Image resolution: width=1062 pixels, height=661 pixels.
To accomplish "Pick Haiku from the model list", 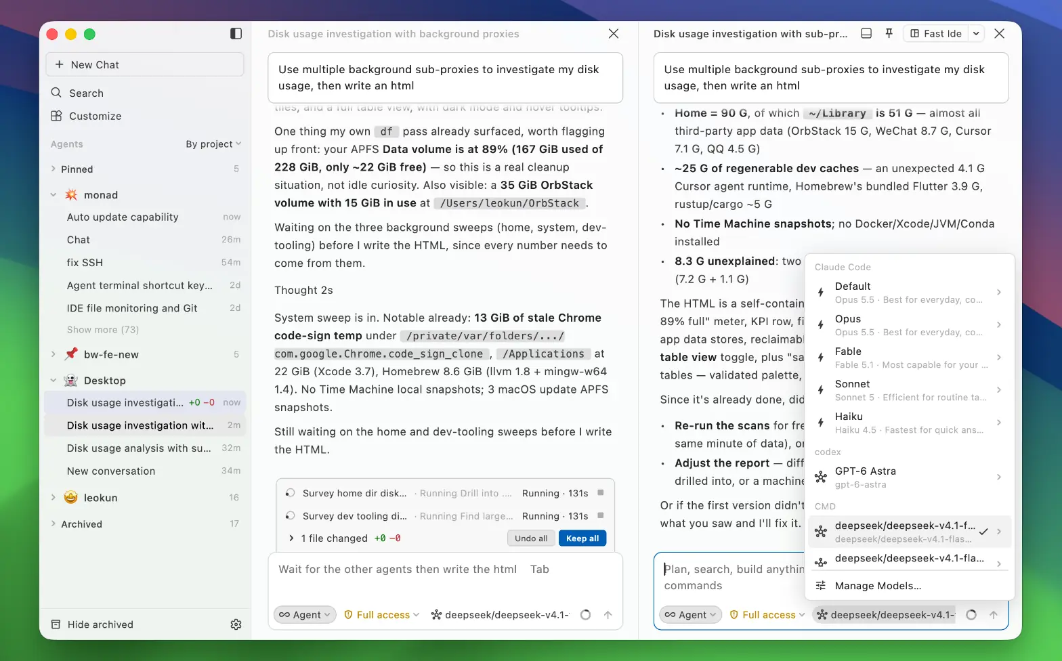I will 910,423.
